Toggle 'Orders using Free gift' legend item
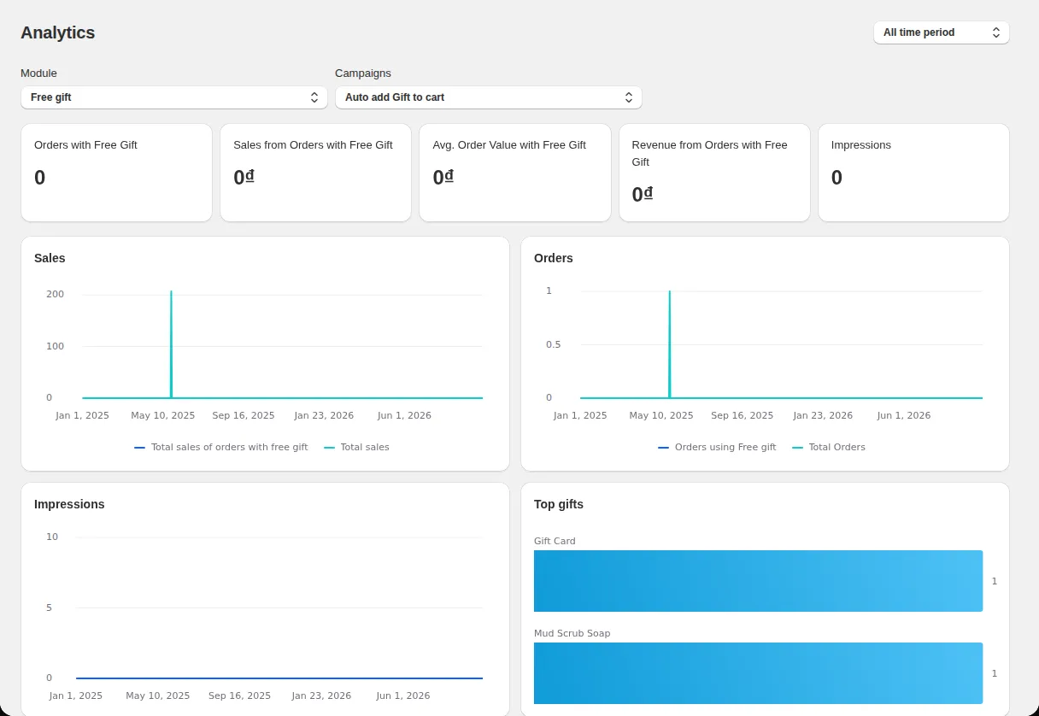 717,447
